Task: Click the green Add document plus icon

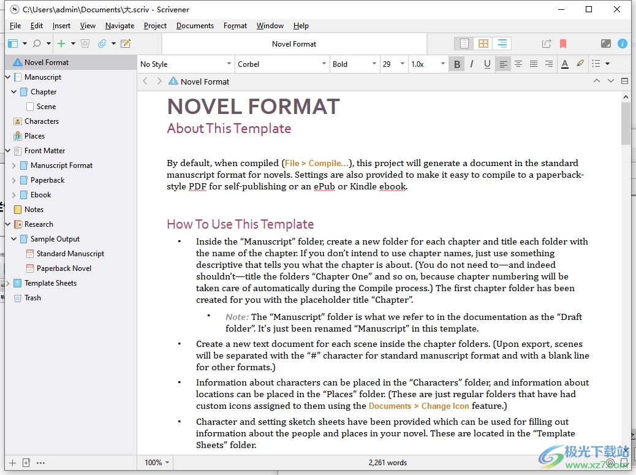Action: point(61,44)
